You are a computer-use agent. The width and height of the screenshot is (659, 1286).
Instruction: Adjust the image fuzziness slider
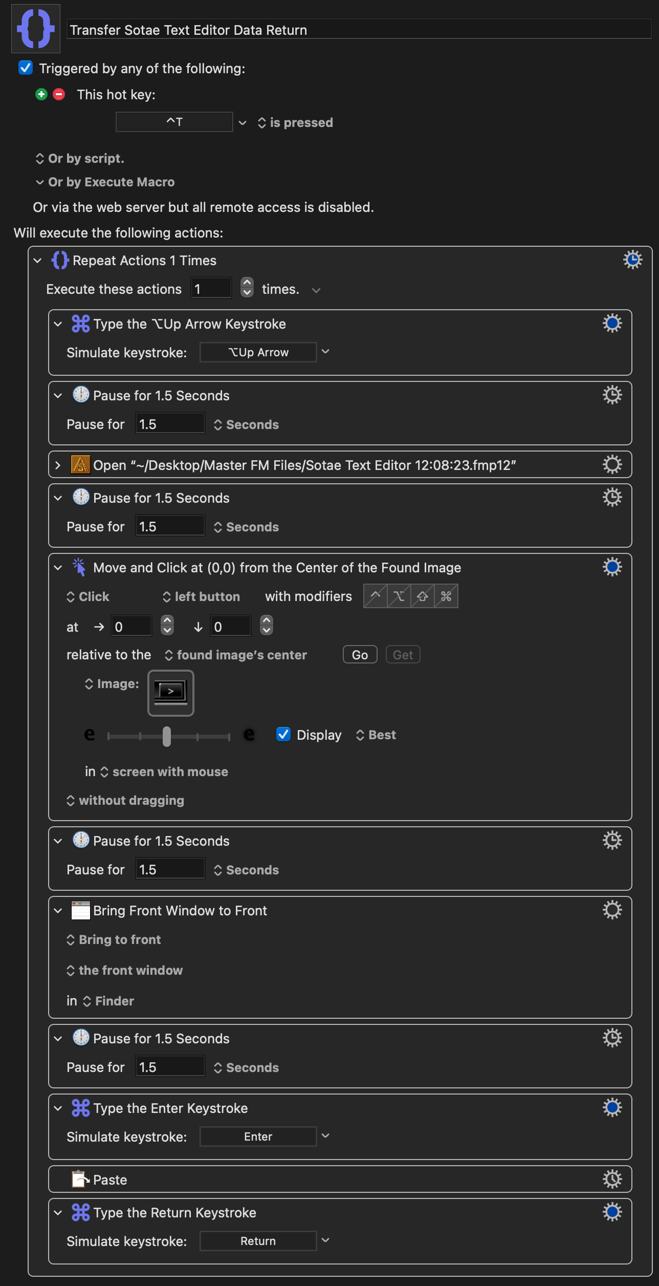coord(167,736)
